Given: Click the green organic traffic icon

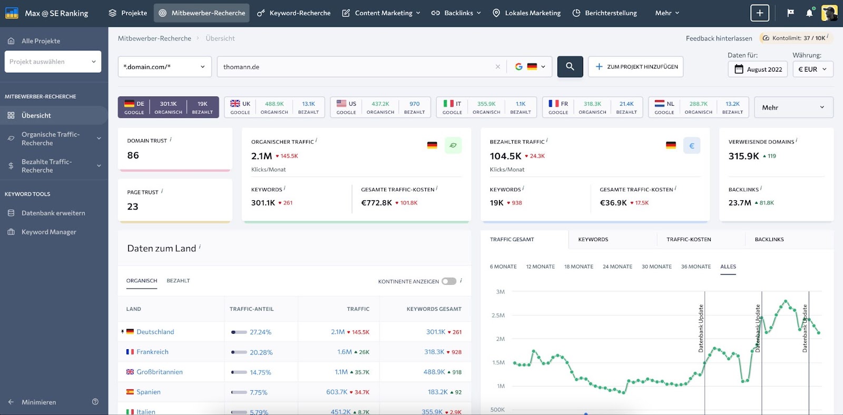Looking at the screenshot, I should (453, 145).
